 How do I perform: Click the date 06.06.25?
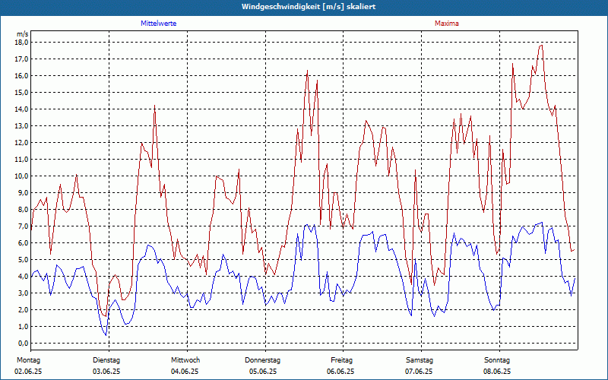coord(340,372)
